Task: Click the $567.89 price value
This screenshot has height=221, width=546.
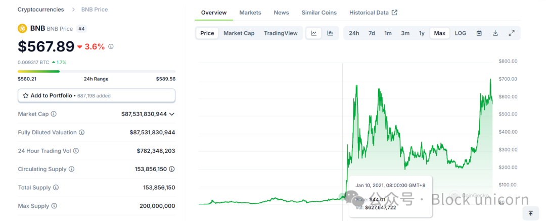Action: click(46, 46)
